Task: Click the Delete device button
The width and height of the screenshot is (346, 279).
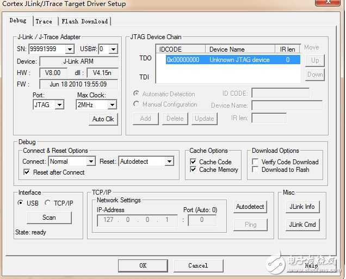Action: [x=175, y=119]
